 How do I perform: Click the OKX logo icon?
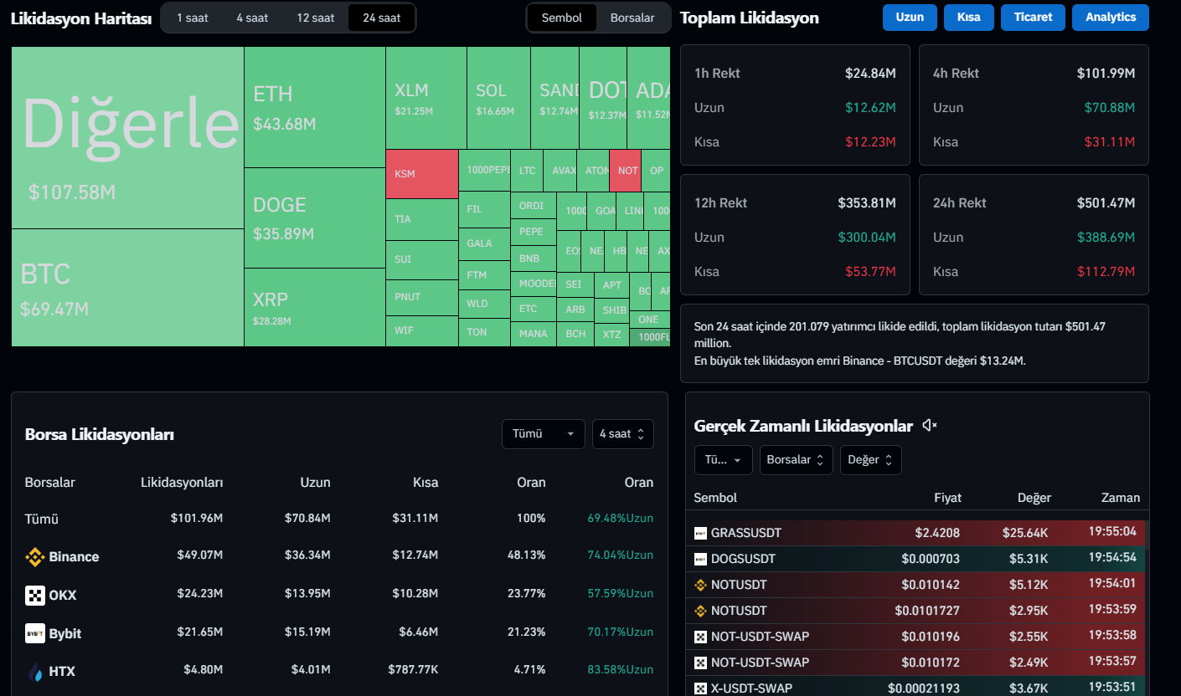point(34,596)
